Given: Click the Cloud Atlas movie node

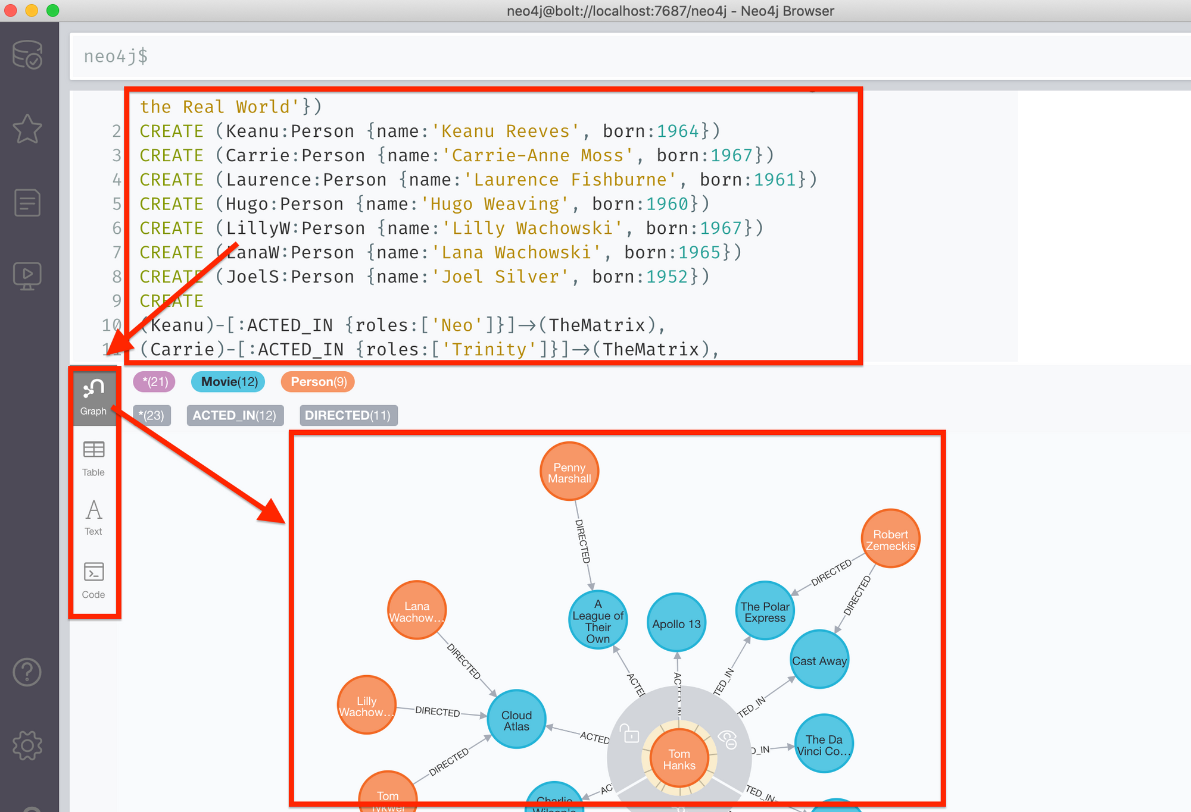Looking at the screenshot, I should click(516, 720).
